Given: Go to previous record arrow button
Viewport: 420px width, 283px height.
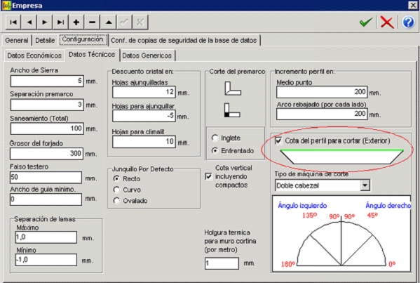Looking at the screenshot, I should pyautogui.click(x=29, y=22).
